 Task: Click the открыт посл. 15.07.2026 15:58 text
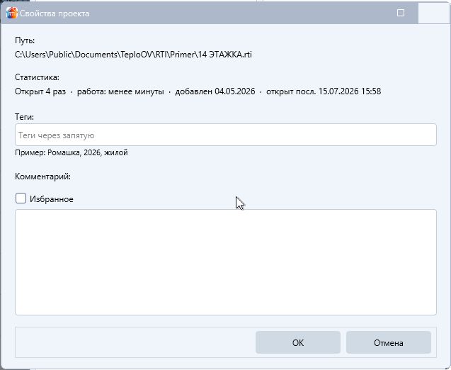[324, 91]
